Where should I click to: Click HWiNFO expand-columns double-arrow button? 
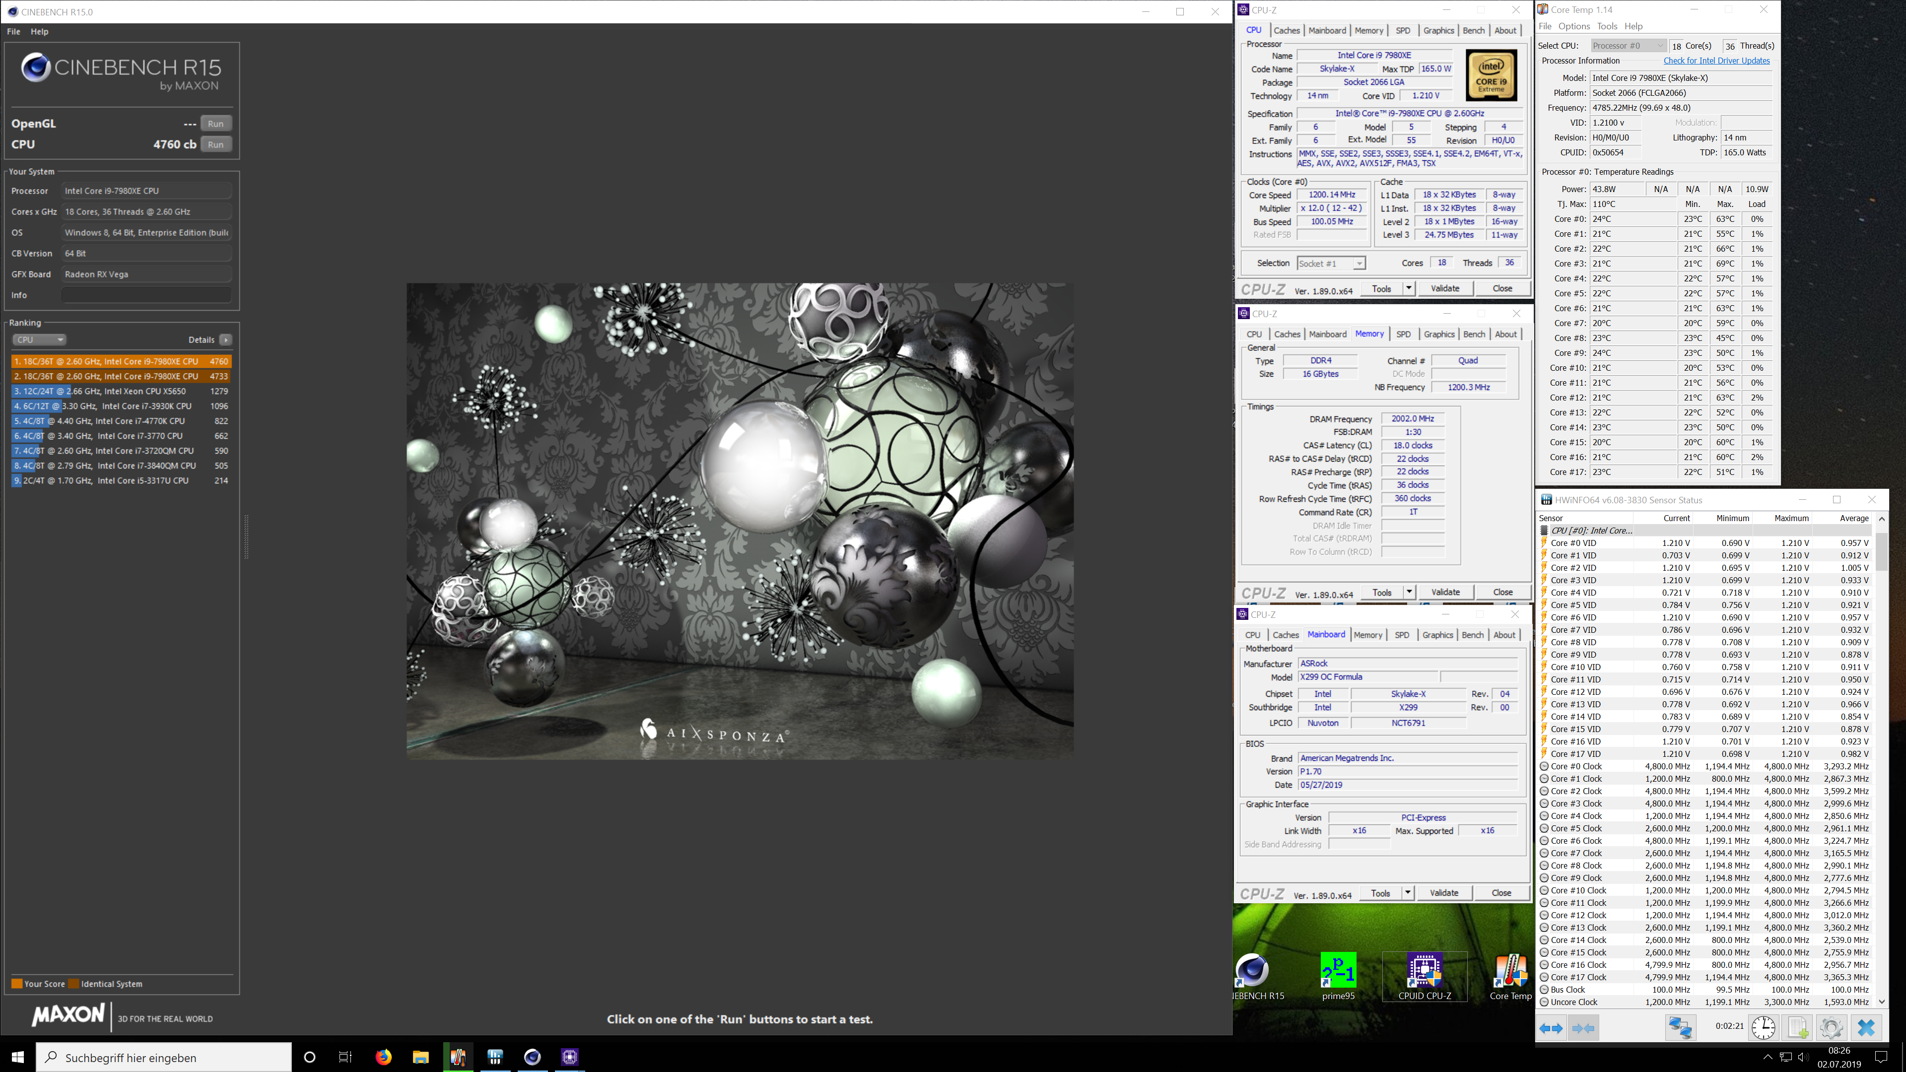[1552, 1028]
